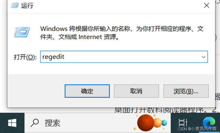
Task: Click the small Run icon in title bar
Action: coord(15,5)
